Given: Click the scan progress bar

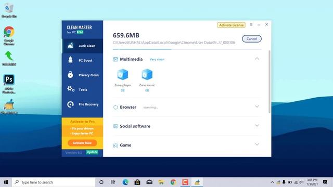Looking at the screenshot, I should point(187,49).
